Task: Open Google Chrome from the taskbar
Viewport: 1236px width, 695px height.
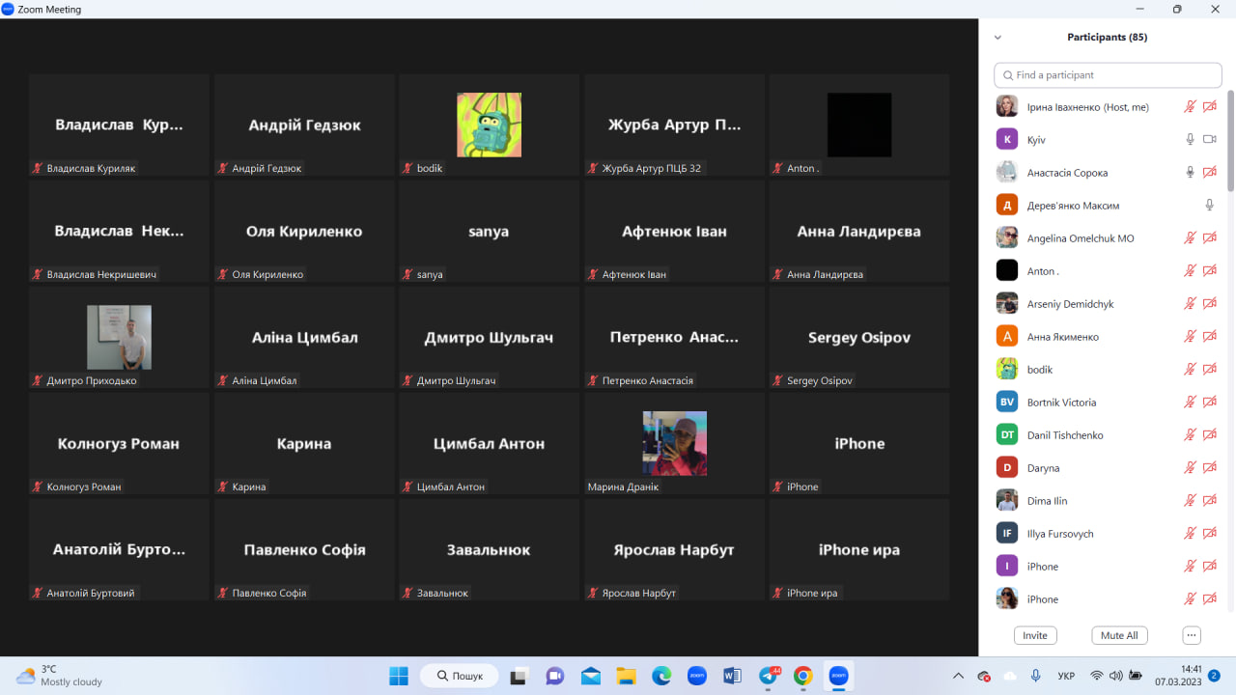Action: pos(803,676)
